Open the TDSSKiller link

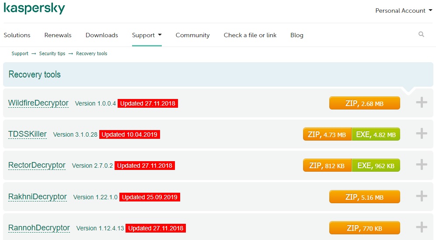(x=28, y=134)
